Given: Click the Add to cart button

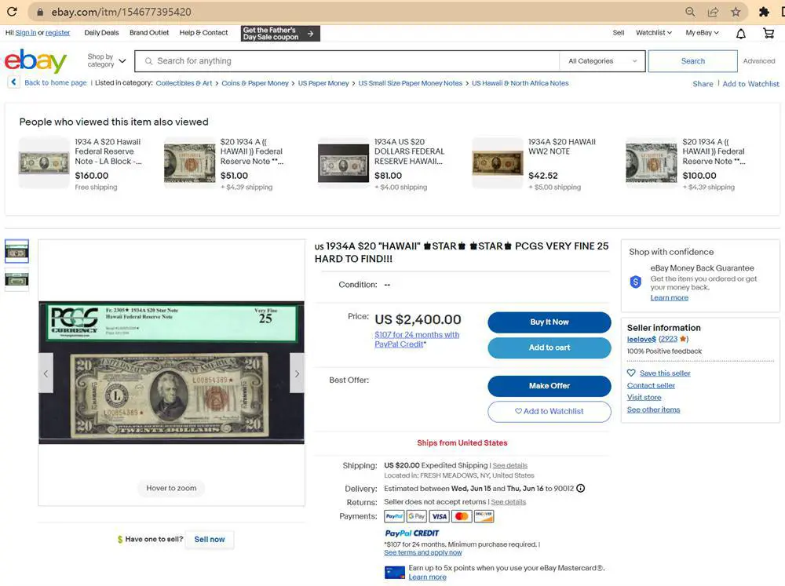Looking at the screenshot, I should click(x=549, y=348).
